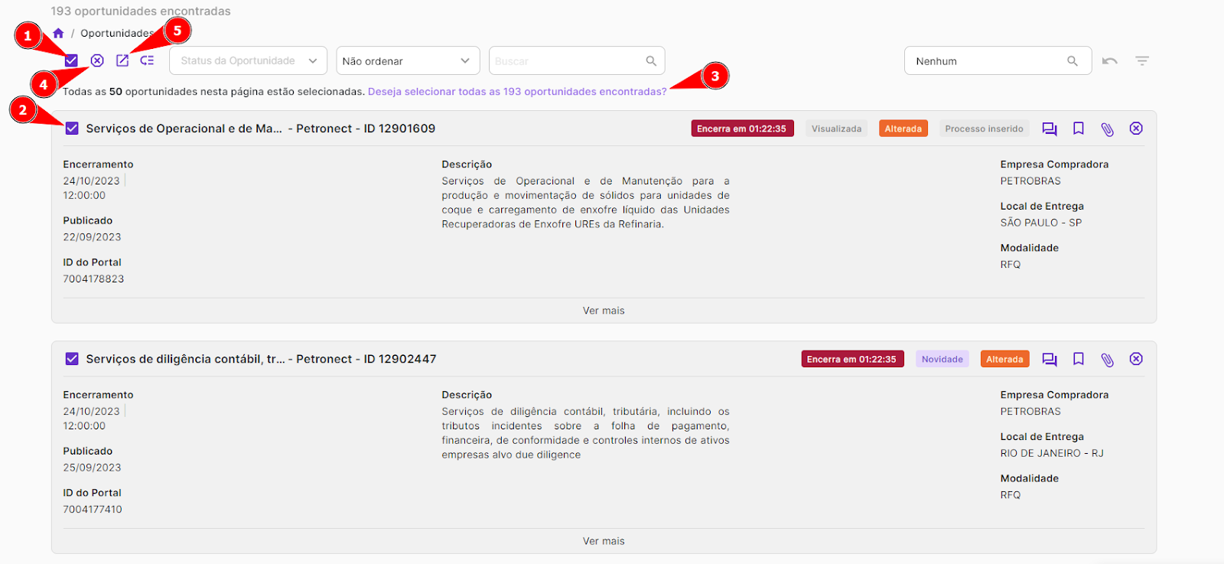
Task: Expand the Não ordenar sorting dropdown
Action: (407, 61)
